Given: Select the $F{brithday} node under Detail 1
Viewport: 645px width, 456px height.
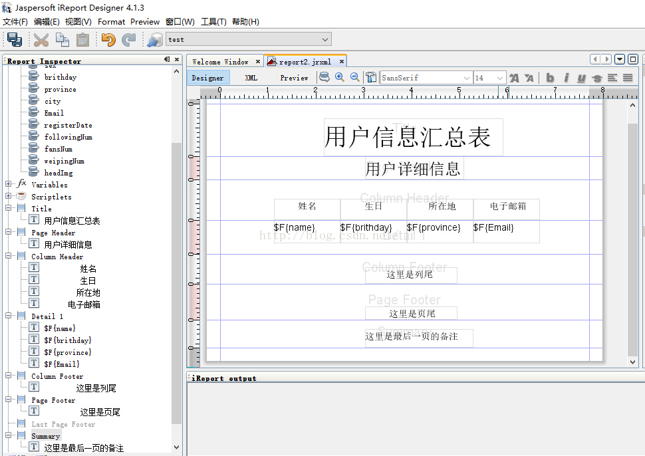Looking at the screenshot, I should (x=67, y=340).
